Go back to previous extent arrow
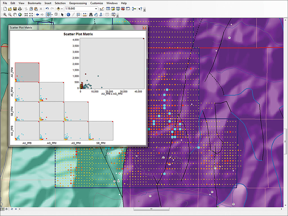 [x=37, y=15]
